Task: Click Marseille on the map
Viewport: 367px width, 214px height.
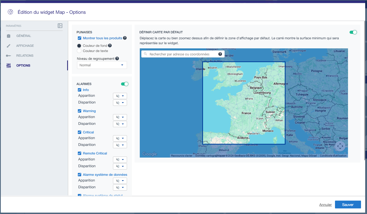Action: [253, 133]
